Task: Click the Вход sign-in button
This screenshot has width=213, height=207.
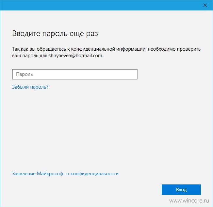Action: tap(181, 190)
